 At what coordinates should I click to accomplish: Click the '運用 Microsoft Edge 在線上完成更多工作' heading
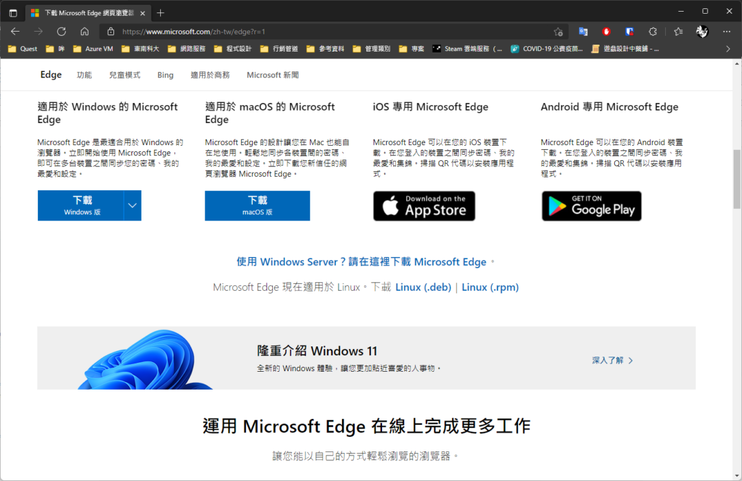click(x=366, y=426)
